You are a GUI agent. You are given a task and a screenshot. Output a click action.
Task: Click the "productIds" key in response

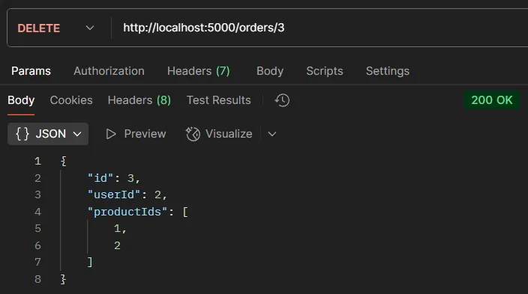pos(127,212)
